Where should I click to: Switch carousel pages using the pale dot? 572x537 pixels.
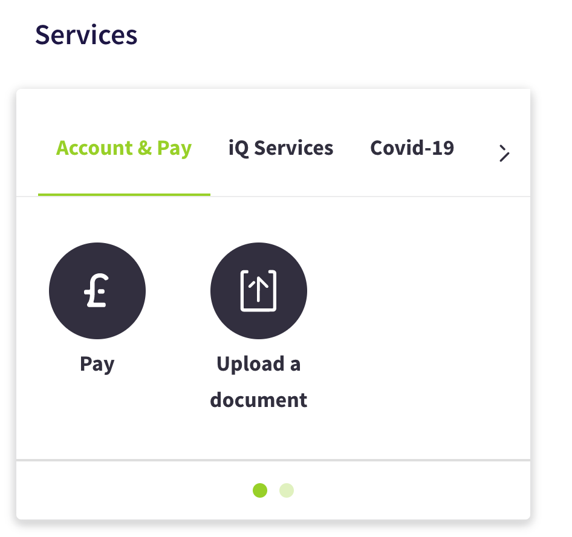(x=286, y=490)
